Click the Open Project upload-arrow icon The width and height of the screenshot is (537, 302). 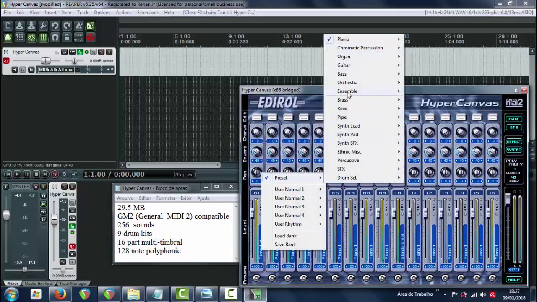pos(20,26)
